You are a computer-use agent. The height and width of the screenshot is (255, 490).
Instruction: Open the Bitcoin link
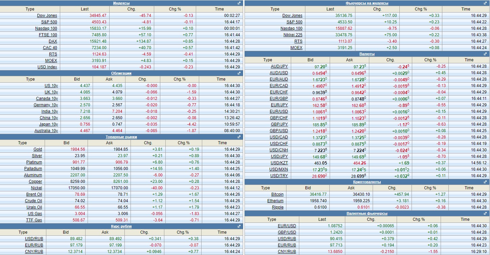point(277,194)
